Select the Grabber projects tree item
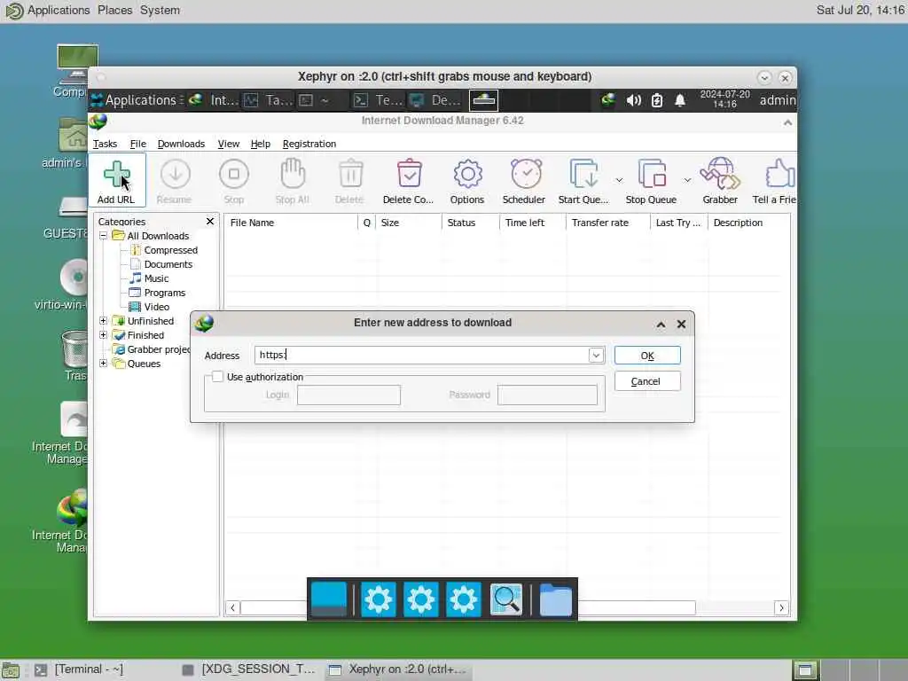This screenshot has height=681, width=908. (152, 349)
